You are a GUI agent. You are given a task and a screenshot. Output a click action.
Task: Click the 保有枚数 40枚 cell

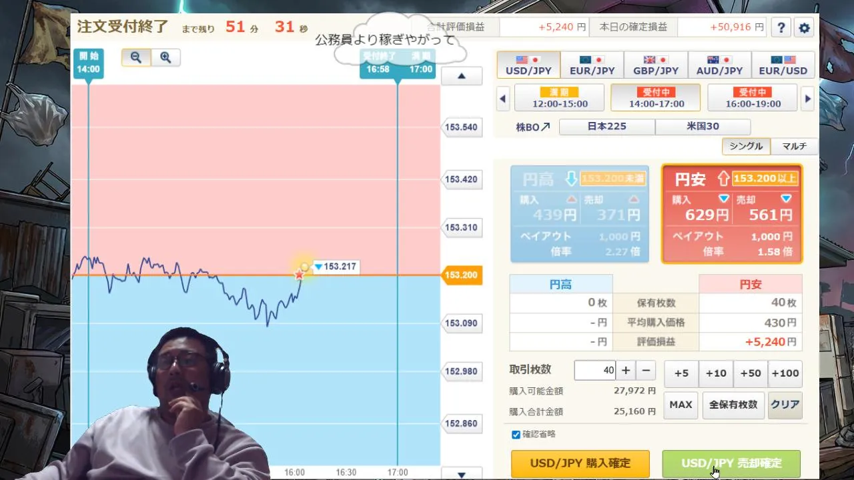coord(751,303)
